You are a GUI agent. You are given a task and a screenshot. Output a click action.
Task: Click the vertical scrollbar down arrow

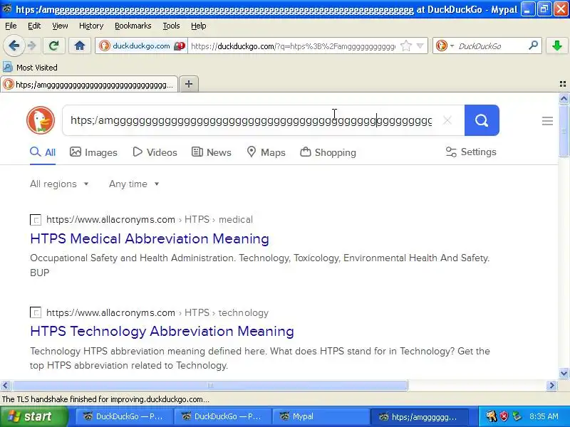click(564, 373)
